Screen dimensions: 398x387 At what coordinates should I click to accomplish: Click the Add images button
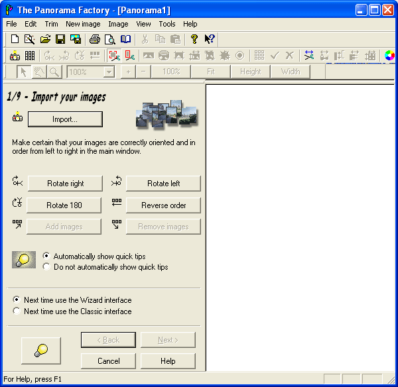64,227
